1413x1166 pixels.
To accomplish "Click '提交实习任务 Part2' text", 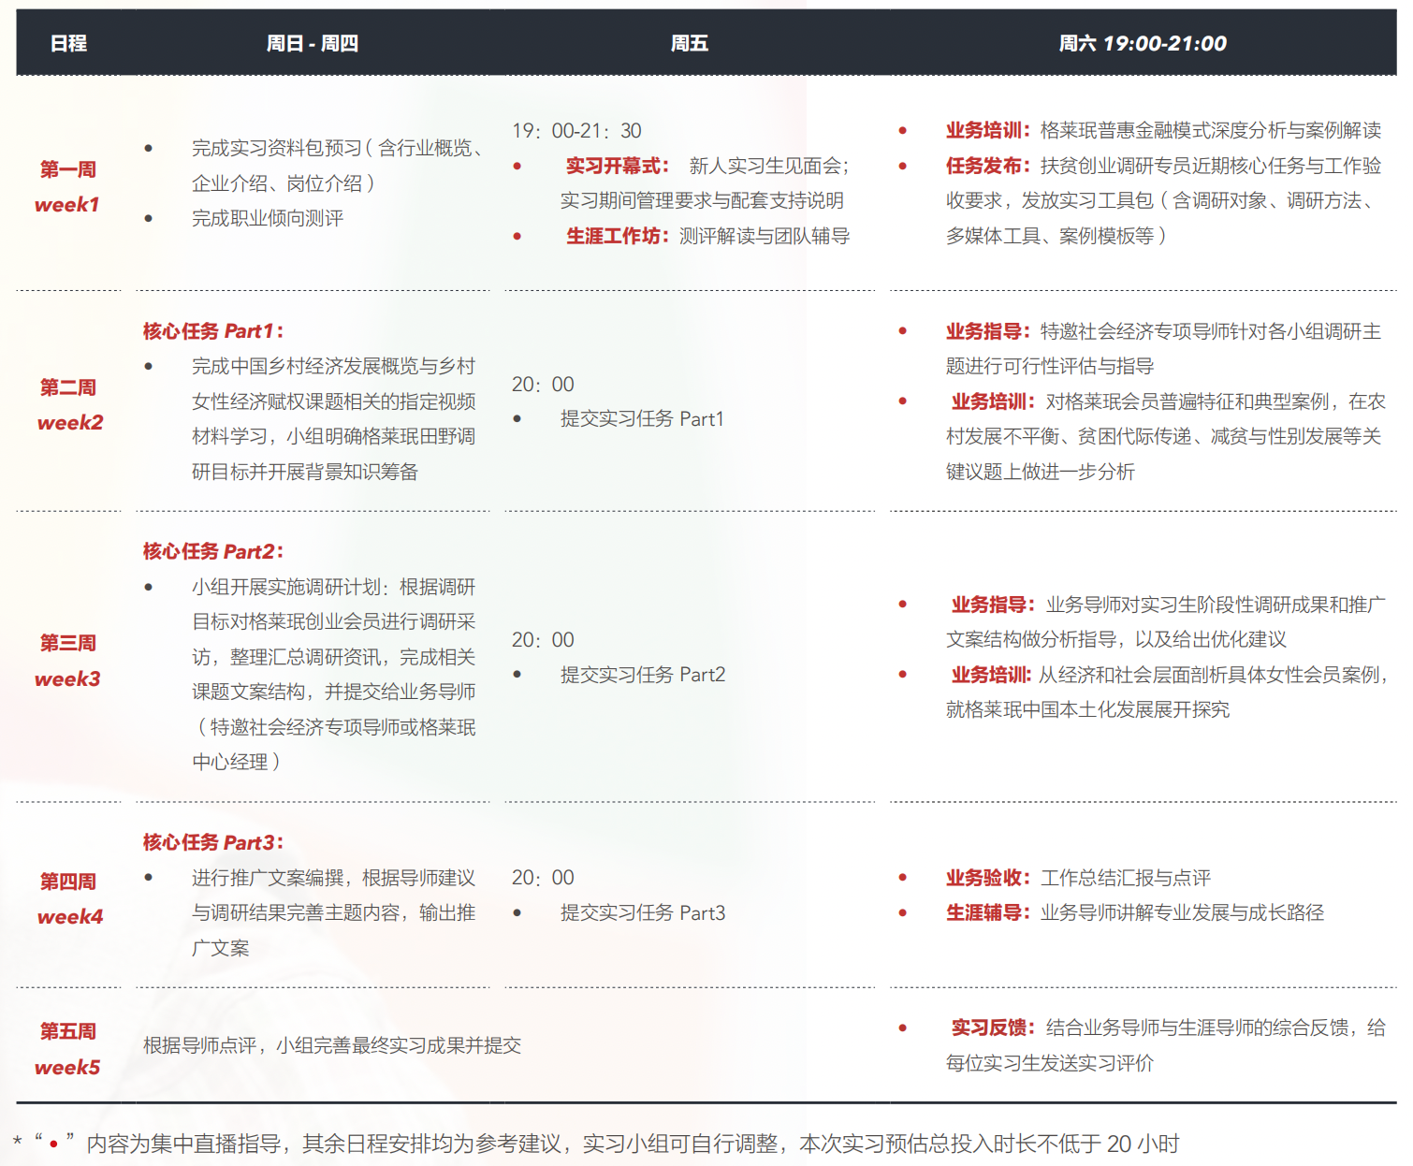I will click(643, 675).
